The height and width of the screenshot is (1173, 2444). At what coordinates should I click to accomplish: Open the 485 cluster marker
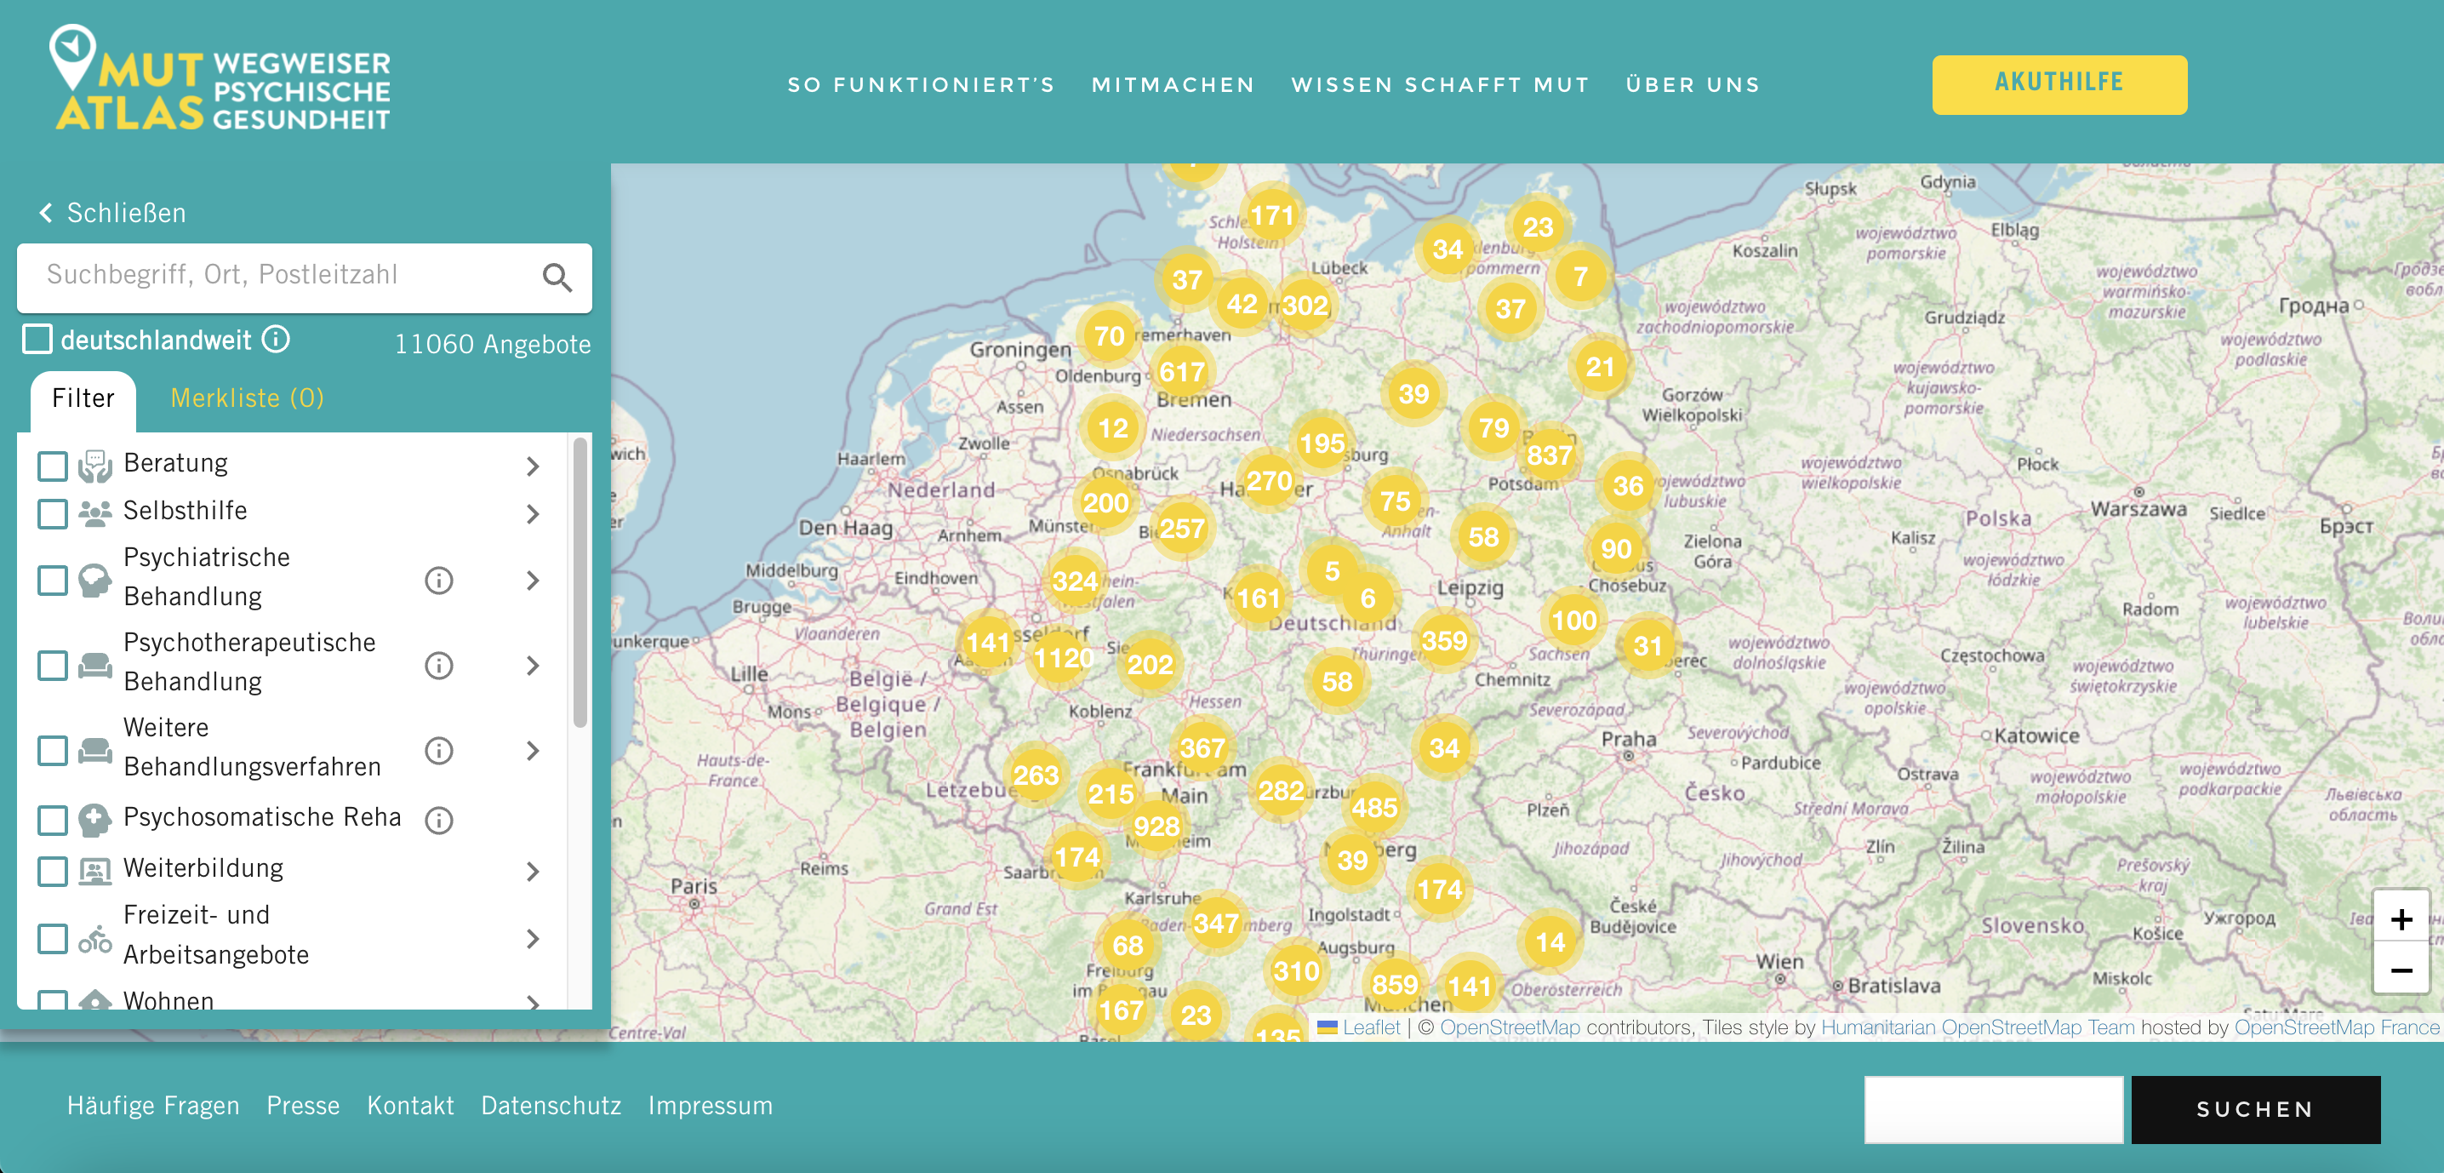(x=1373, y=807)
